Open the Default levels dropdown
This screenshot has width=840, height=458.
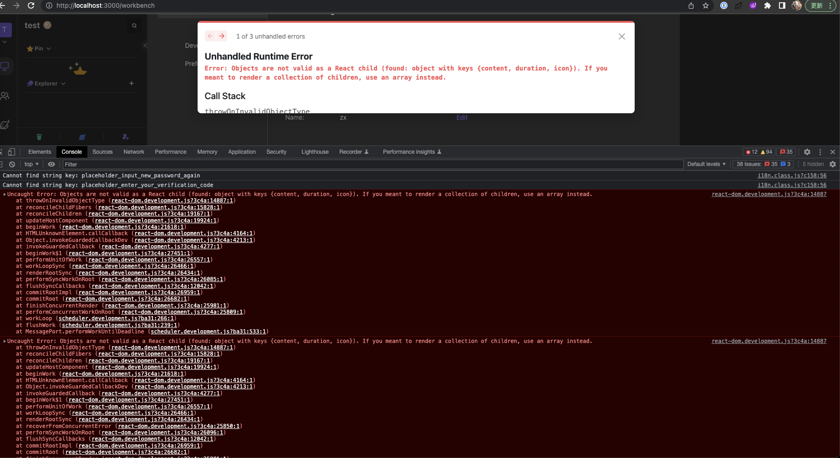click(x=706, y=164)
